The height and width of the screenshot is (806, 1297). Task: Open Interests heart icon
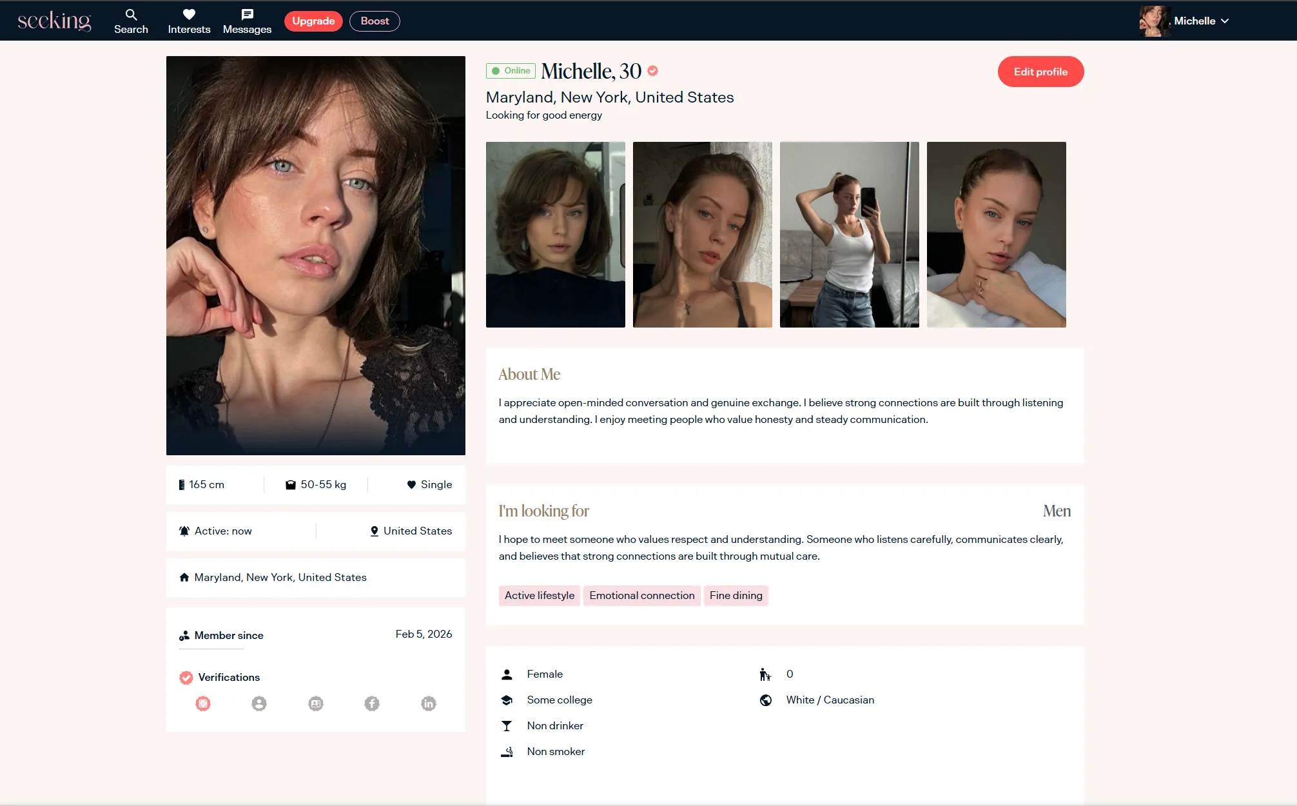tap(189, 15)
